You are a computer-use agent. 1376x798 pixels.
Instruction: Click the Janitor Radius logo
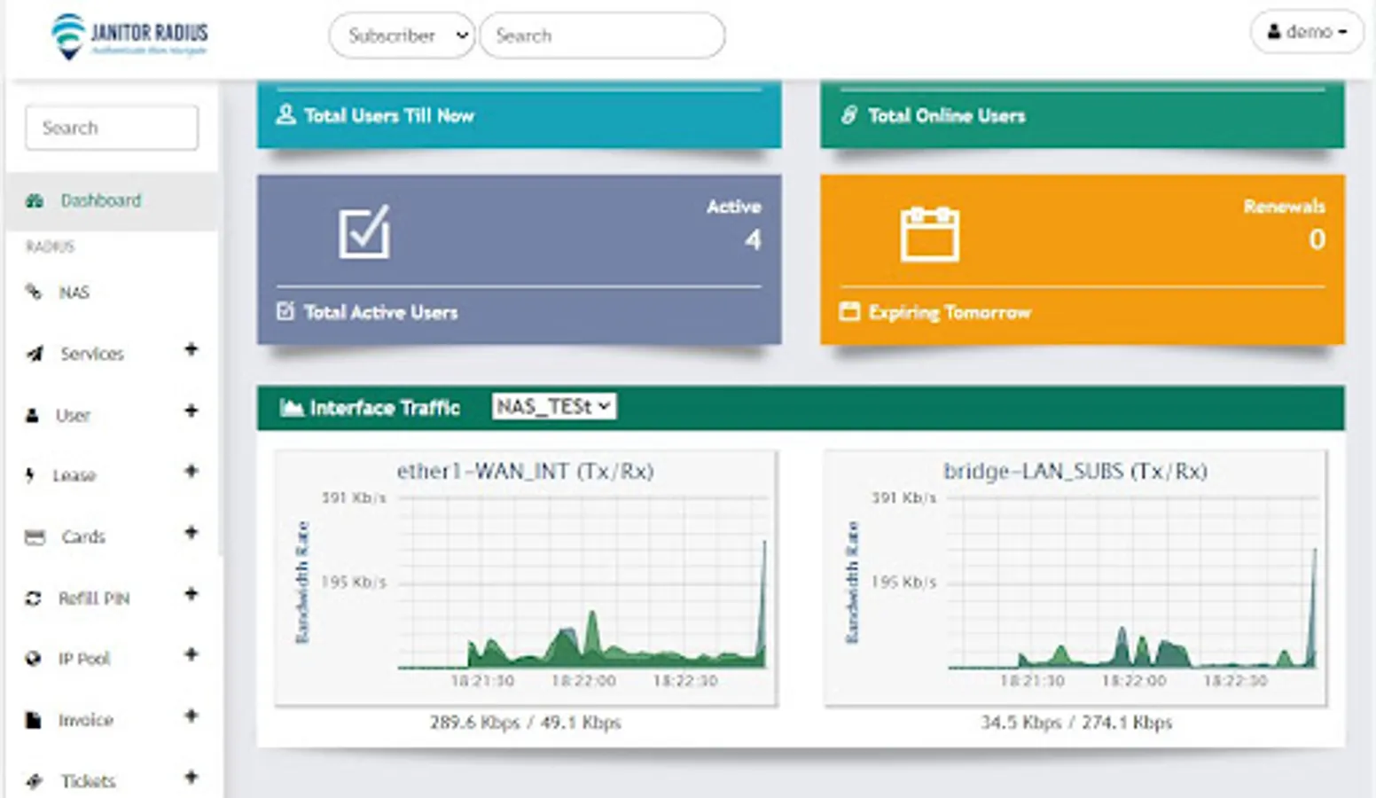pyautogui.click(x=129, y=37)
